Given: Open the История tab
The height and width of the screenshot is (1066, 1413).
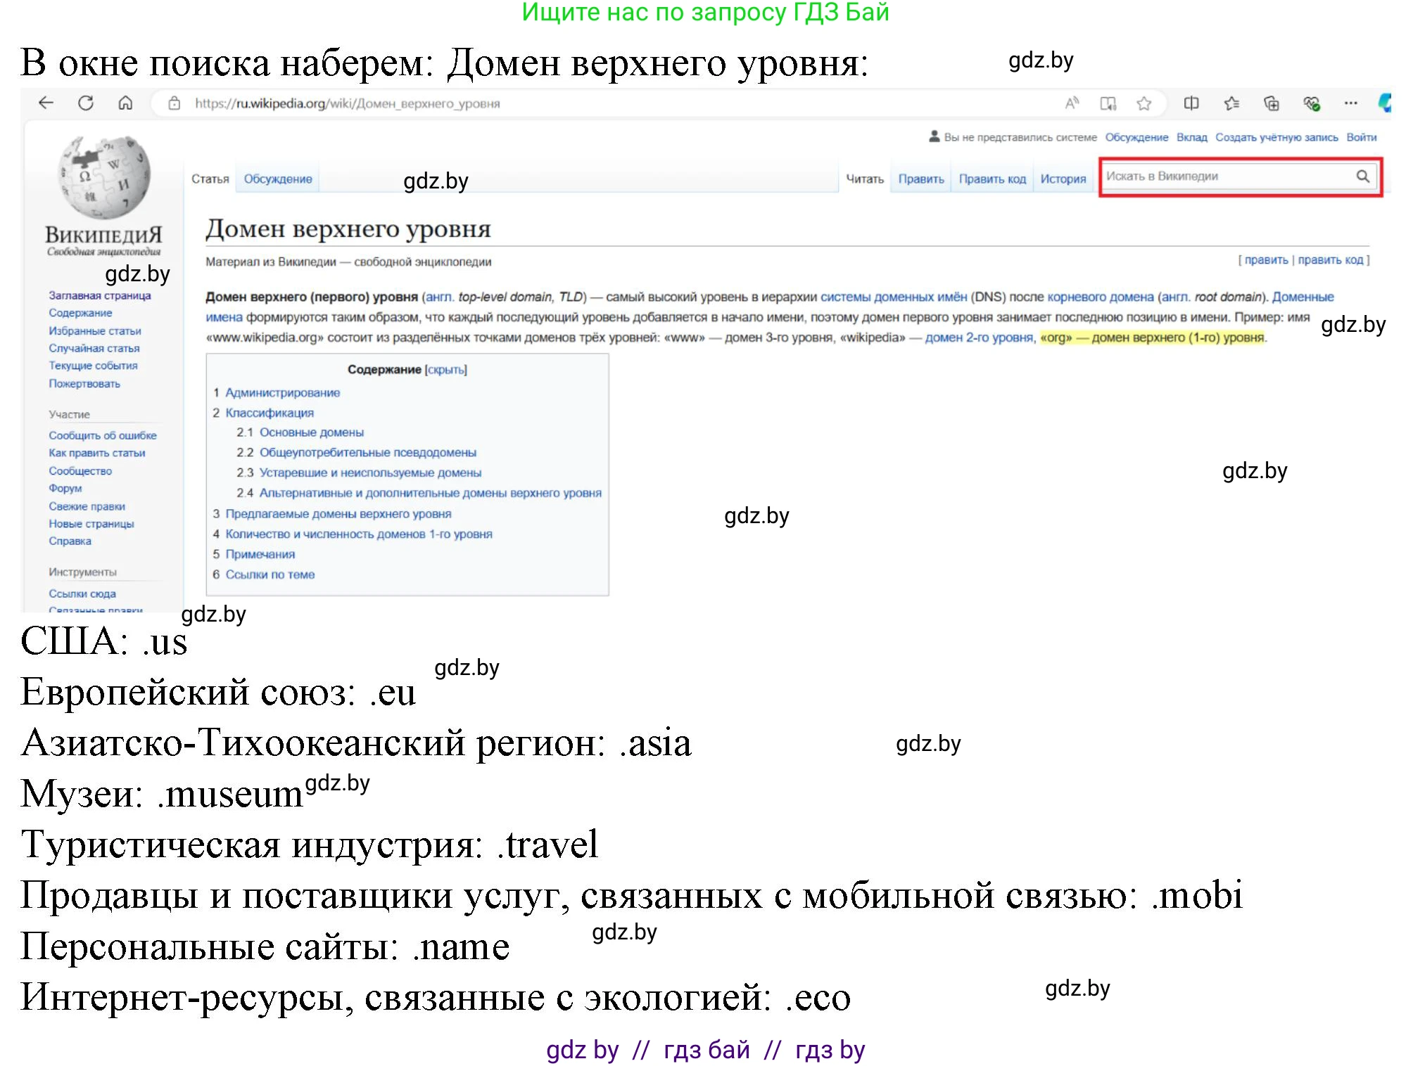Looking at the screenshot, I should [x=1064, y=179].
